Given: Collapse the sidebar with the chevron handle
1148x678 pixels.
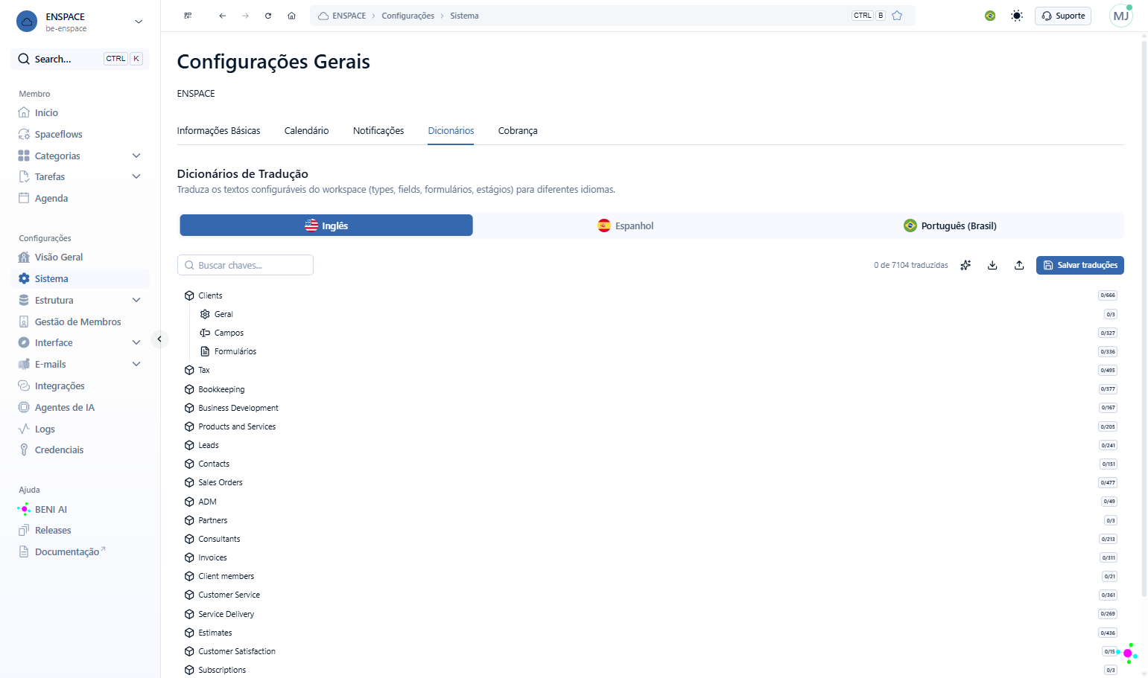Looking at the screenshot, I should pyautogui.click(x=159, y=339).
